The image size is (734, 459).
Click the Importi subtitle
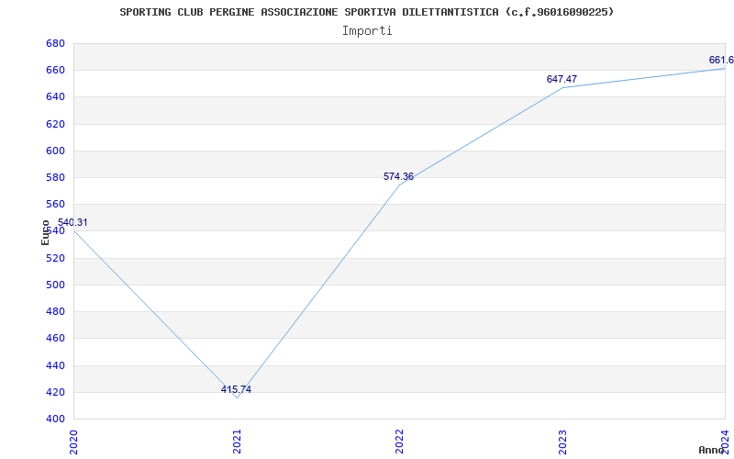(x=367, y=31)
